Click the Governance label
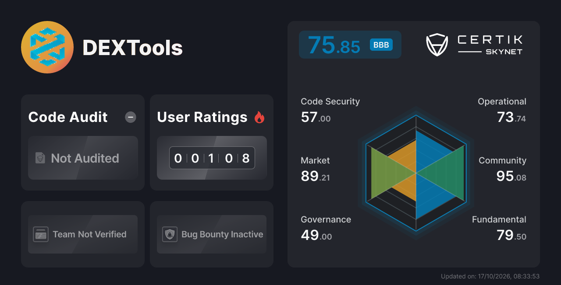The image size is (561, 285). point(326,219)
